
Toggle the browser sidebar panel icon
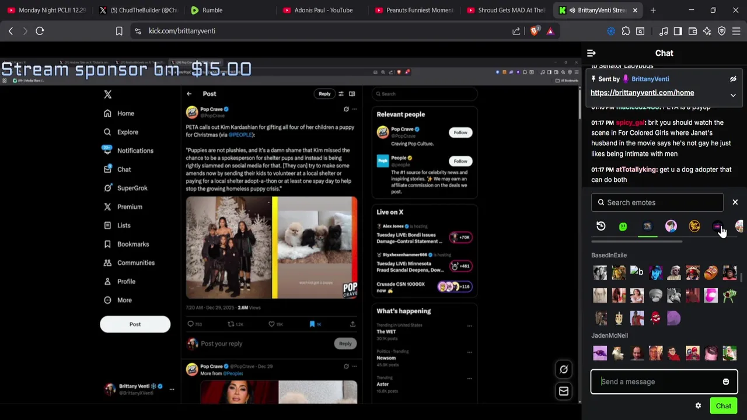[x=678, y=31]
